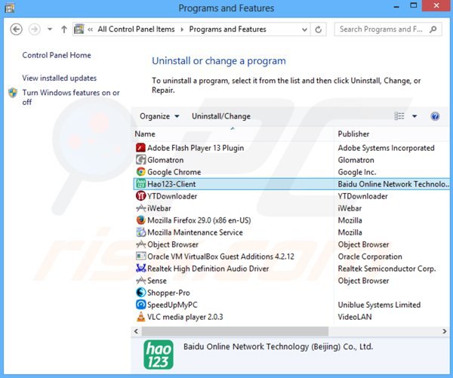Click the scroll left arrow

[x=136, y=331]
